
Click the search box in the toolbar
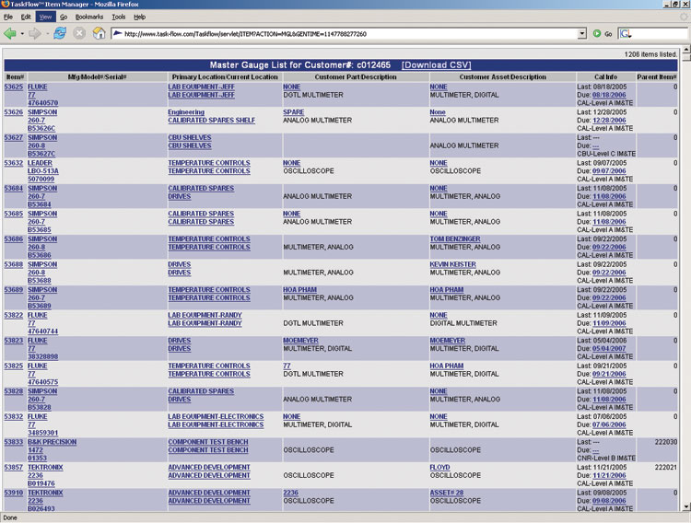[659, 33]
